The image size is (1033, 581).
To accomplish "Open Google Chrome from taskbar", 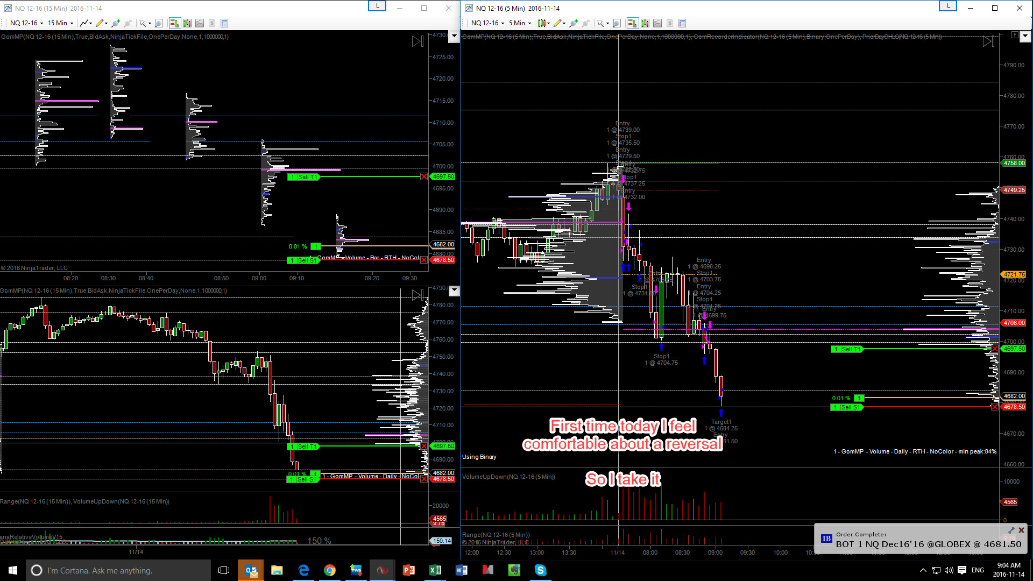I will (330, 570).
